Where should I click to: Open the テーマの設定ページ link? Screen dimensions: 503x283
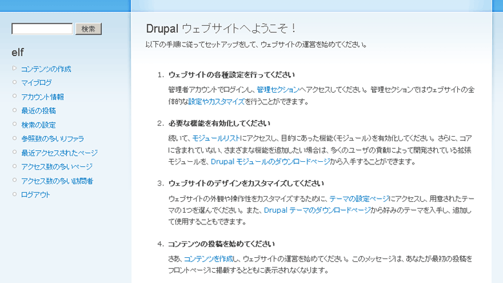click(359, 199)
